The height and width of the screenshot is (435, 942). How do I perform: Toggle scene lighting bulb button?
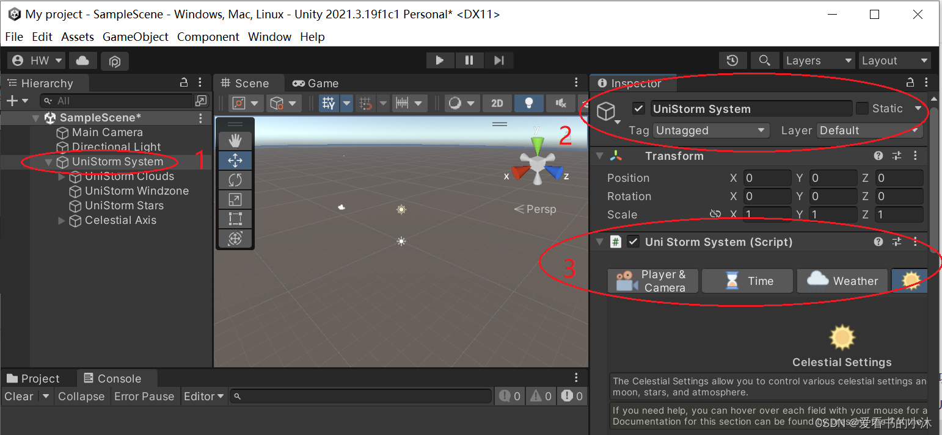[529, 103]
